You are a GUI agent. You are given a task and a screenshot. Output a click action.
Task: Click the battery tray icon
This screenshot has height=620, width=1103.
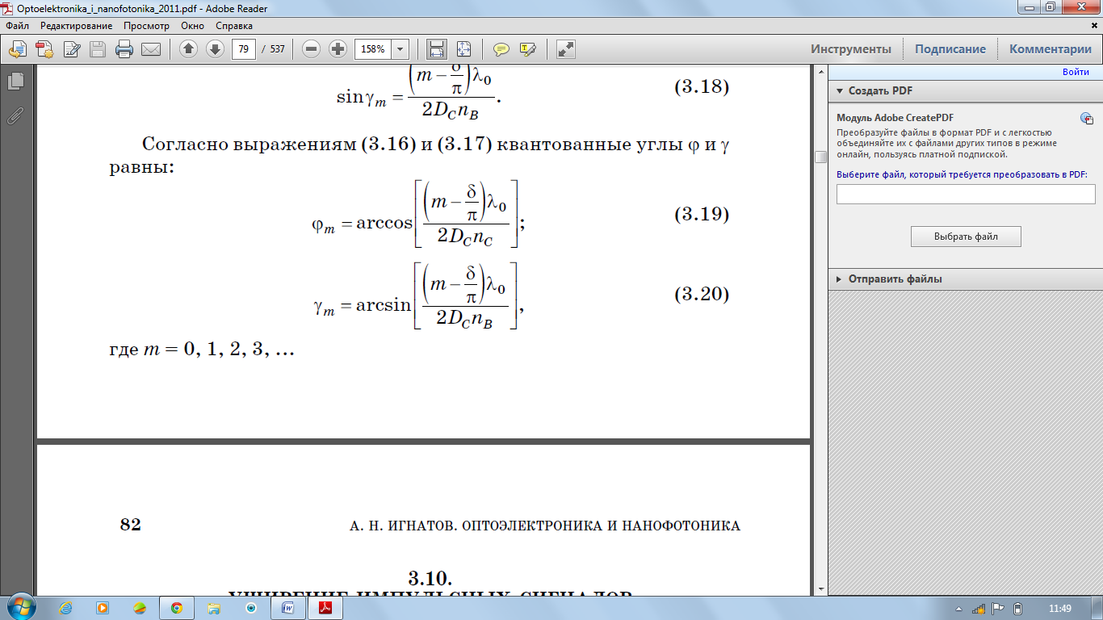(1017, 609)
